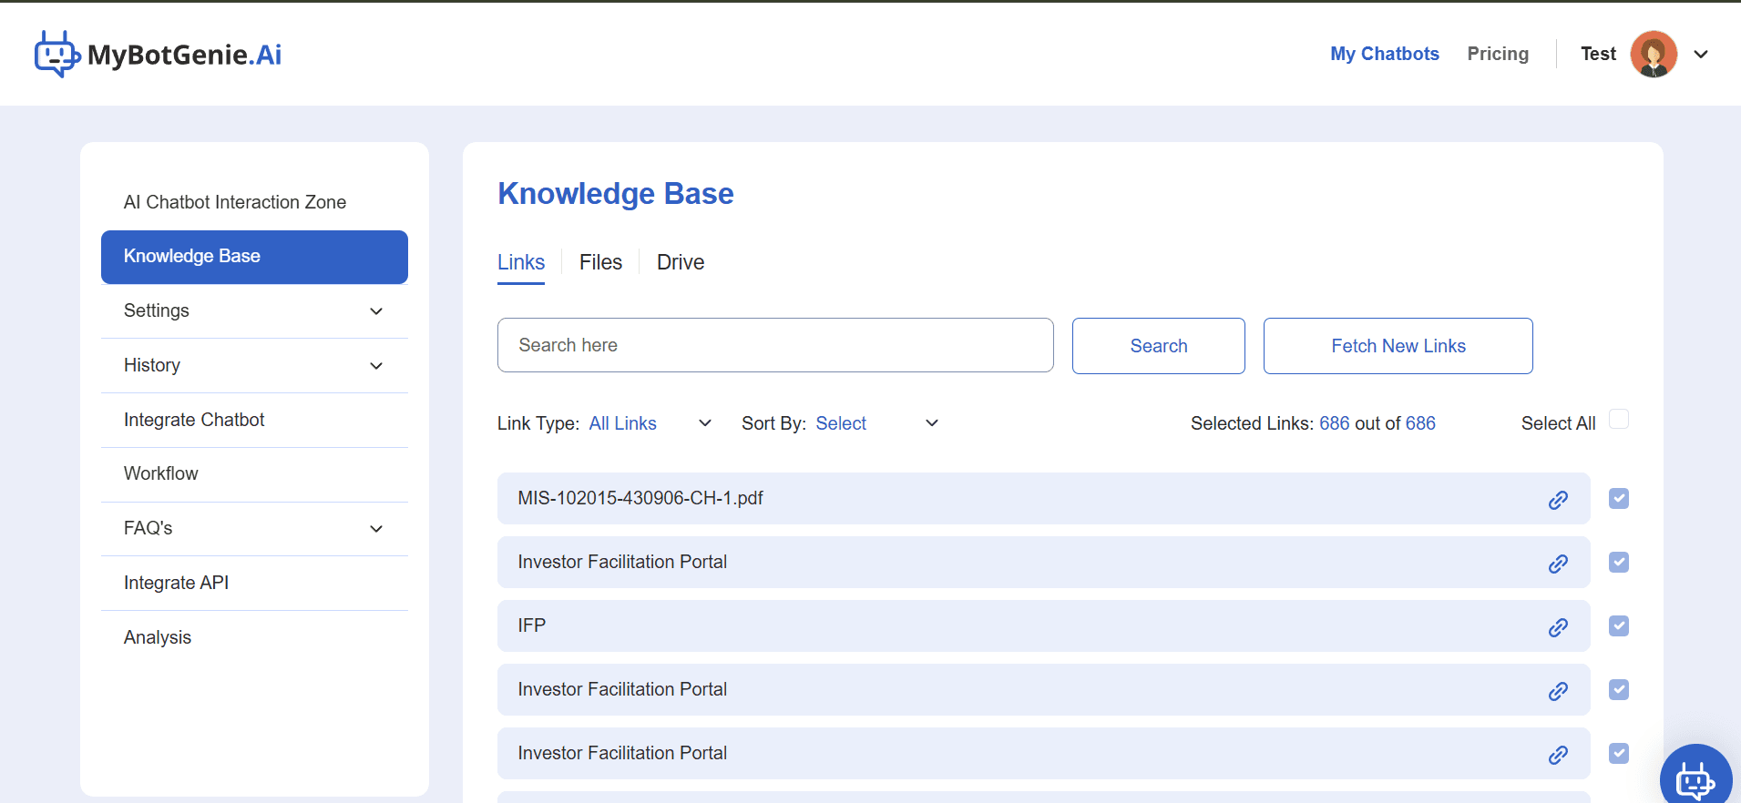This screenshot has height=803, width=1741.
Task: Open Workflow sidebar item
Action: click(x=161, y=474)
